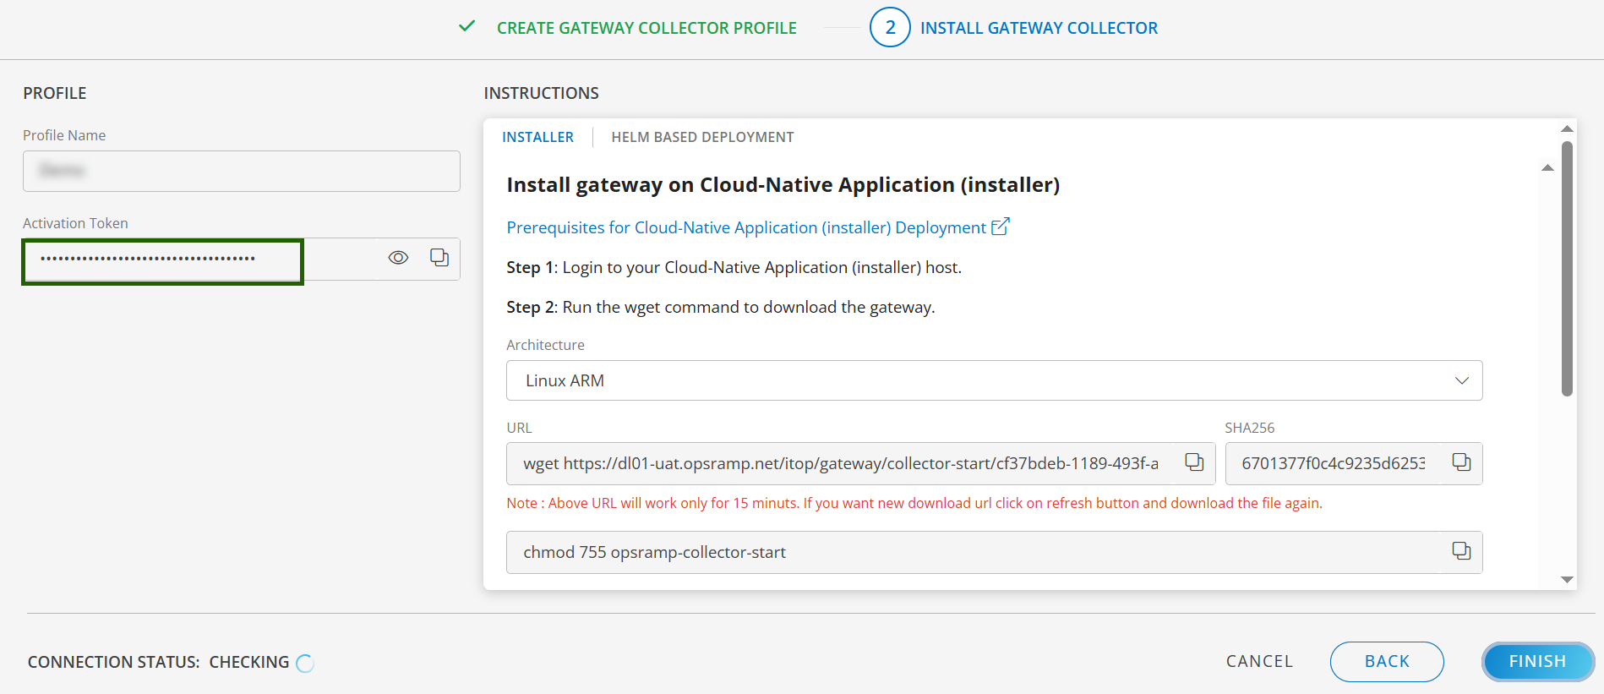Open the Architecture dropdown showing Linux ARM

point(993,380)
